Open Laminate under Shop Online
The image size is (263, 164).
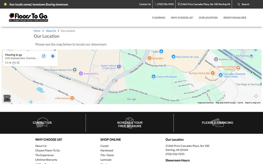(106, 160)
